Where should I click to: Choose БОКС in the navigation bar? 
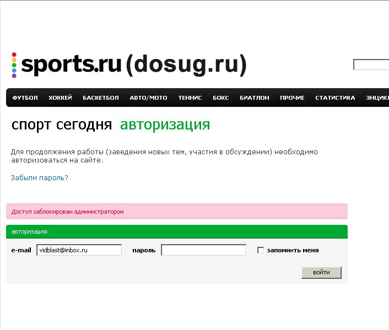[221, 98]
